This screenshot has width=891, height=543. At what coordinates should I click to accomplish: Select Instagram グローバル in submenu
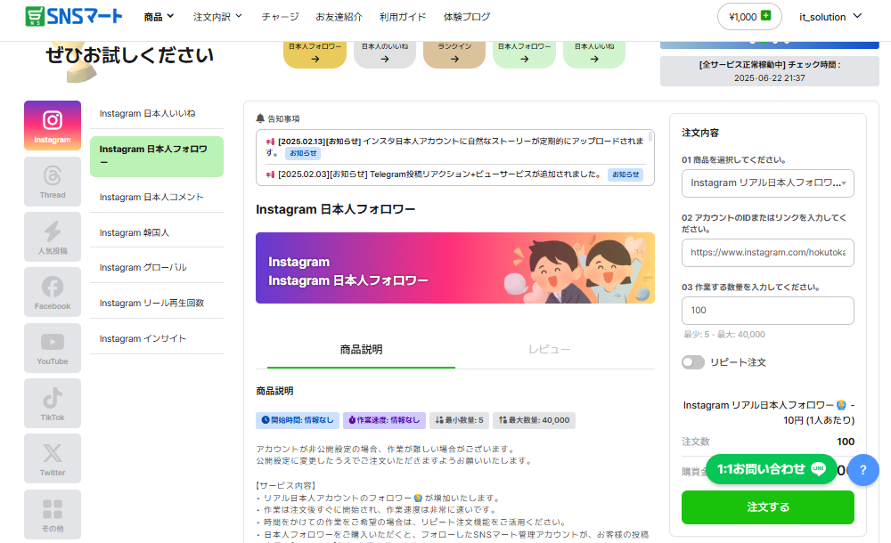[x=157, y=268]
